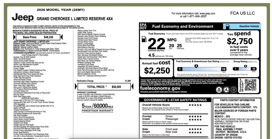Click the dark Department of Energy seal
This screenshot has height=139, width=272.
[233, 90]
